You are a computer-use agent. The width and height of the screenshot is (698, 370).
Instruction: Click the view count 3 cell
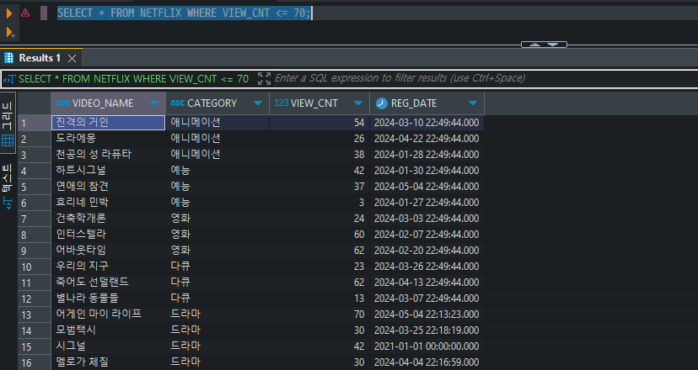coord(319,203)
